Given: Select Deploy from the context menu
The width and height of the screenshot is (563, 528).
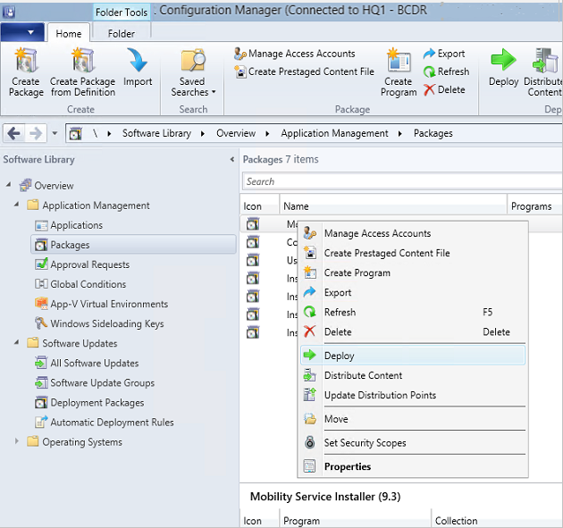Looking at the screenshot, I should point(340,356).
